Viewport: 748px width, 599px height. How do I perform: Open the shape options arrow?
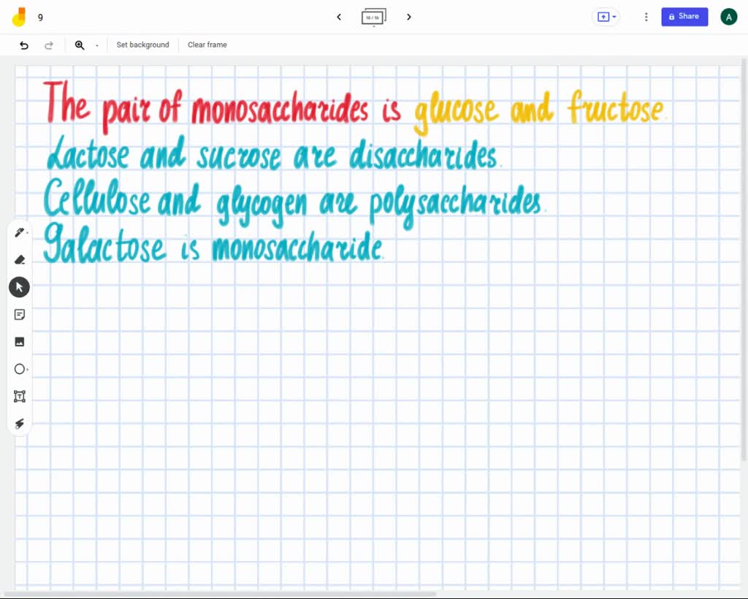[28, 369]
